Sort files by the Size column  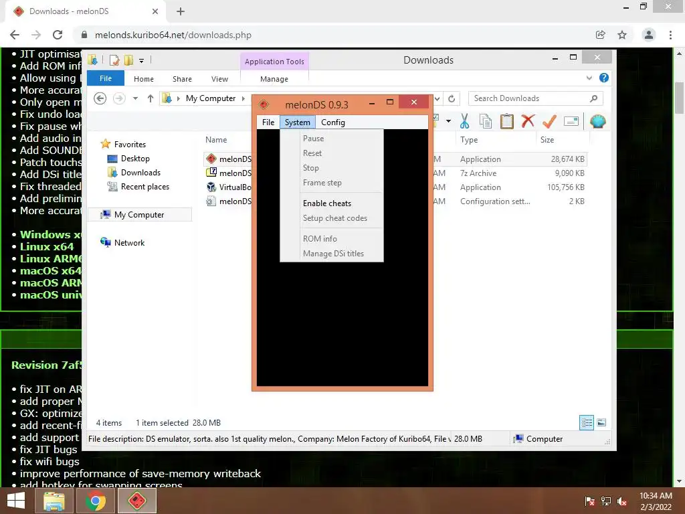coord(547,140)
